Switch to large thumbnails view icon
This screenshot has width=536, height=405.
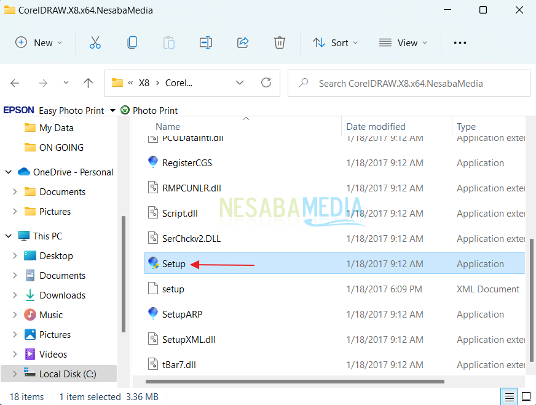[526, 397]
